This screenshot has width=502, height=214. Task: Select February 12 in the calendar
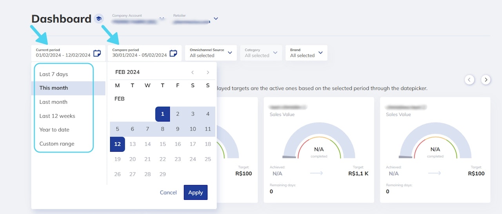pyautogui.click(x=117, y=144)
